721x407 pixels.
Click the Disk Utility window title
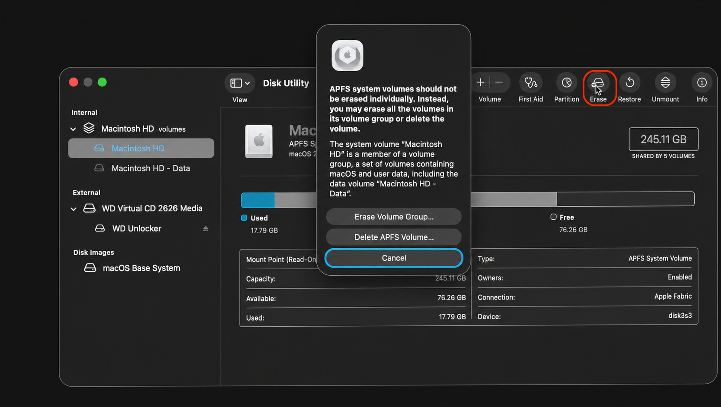pos(286,83)
